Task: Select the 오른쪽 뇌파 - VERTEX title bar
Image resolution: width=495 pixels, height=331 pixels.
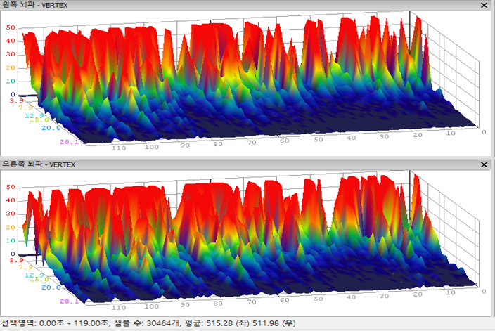Action: point(211,164)
